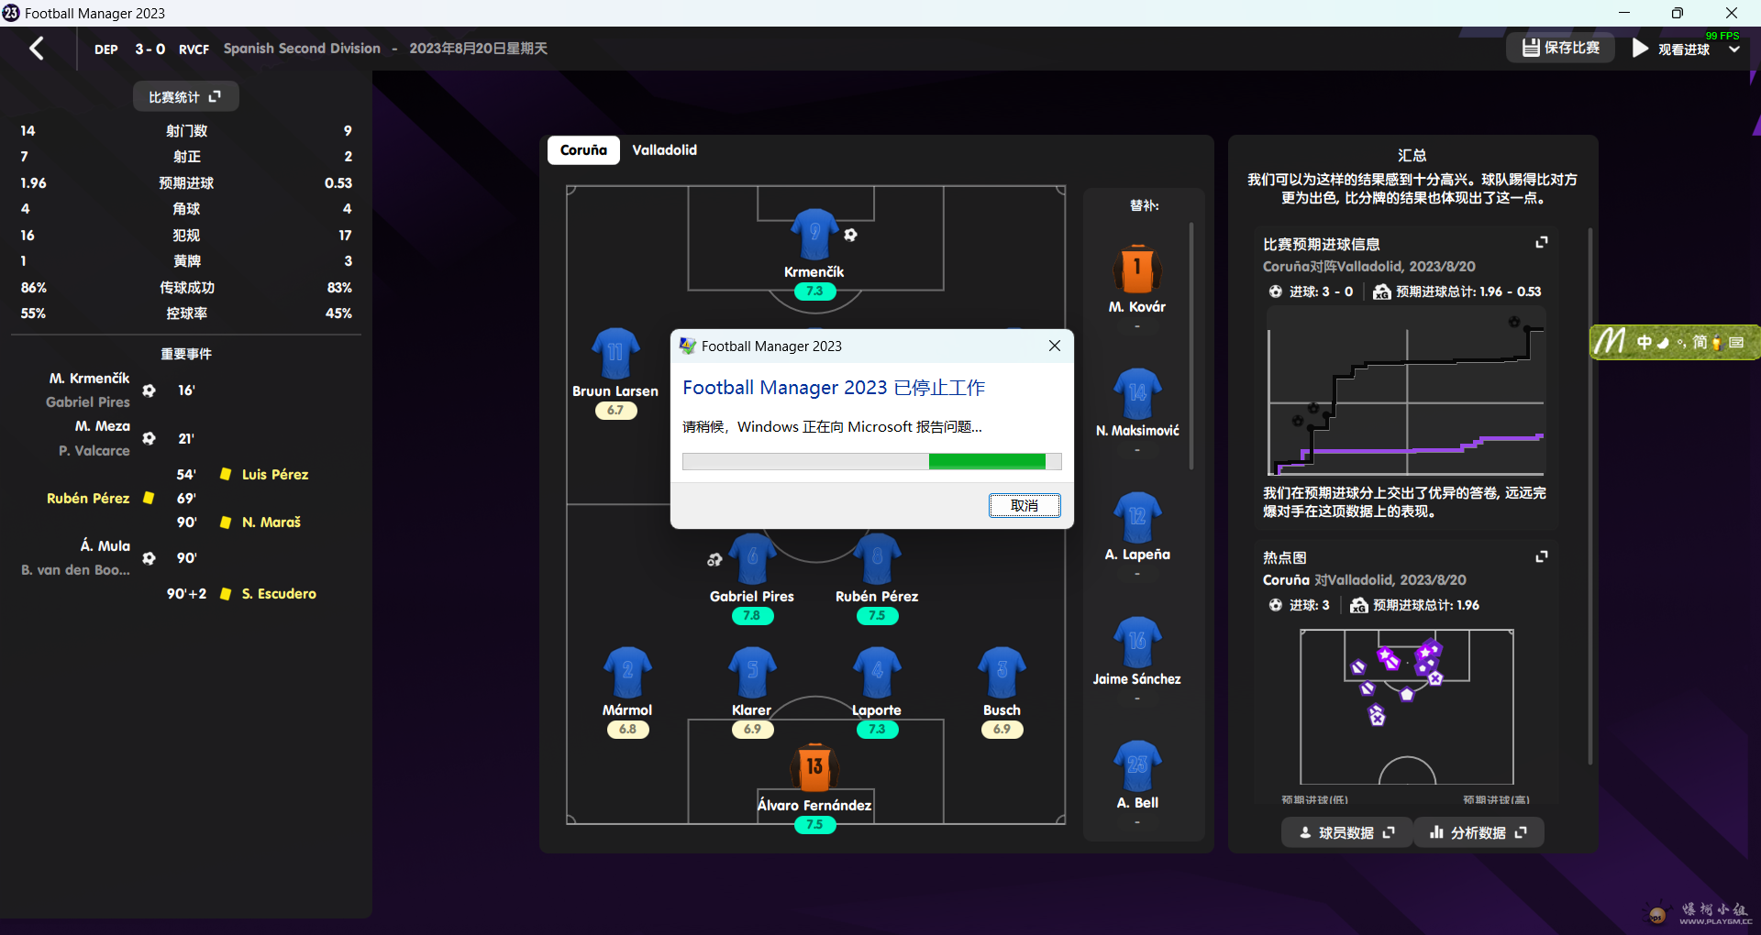
Task: Toggle input method Chinese mode 中
Action: pyautogui.click(x=1644, y=342)
